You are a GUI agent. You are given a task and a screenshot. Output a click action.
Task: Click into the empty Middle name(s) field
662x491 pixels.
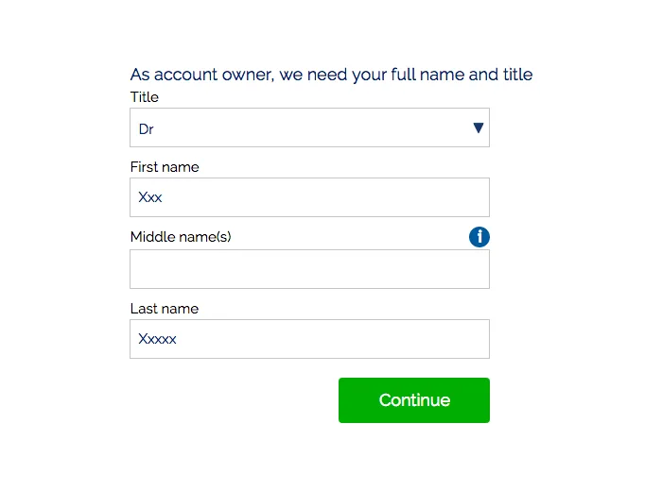[x=309, y=269]
